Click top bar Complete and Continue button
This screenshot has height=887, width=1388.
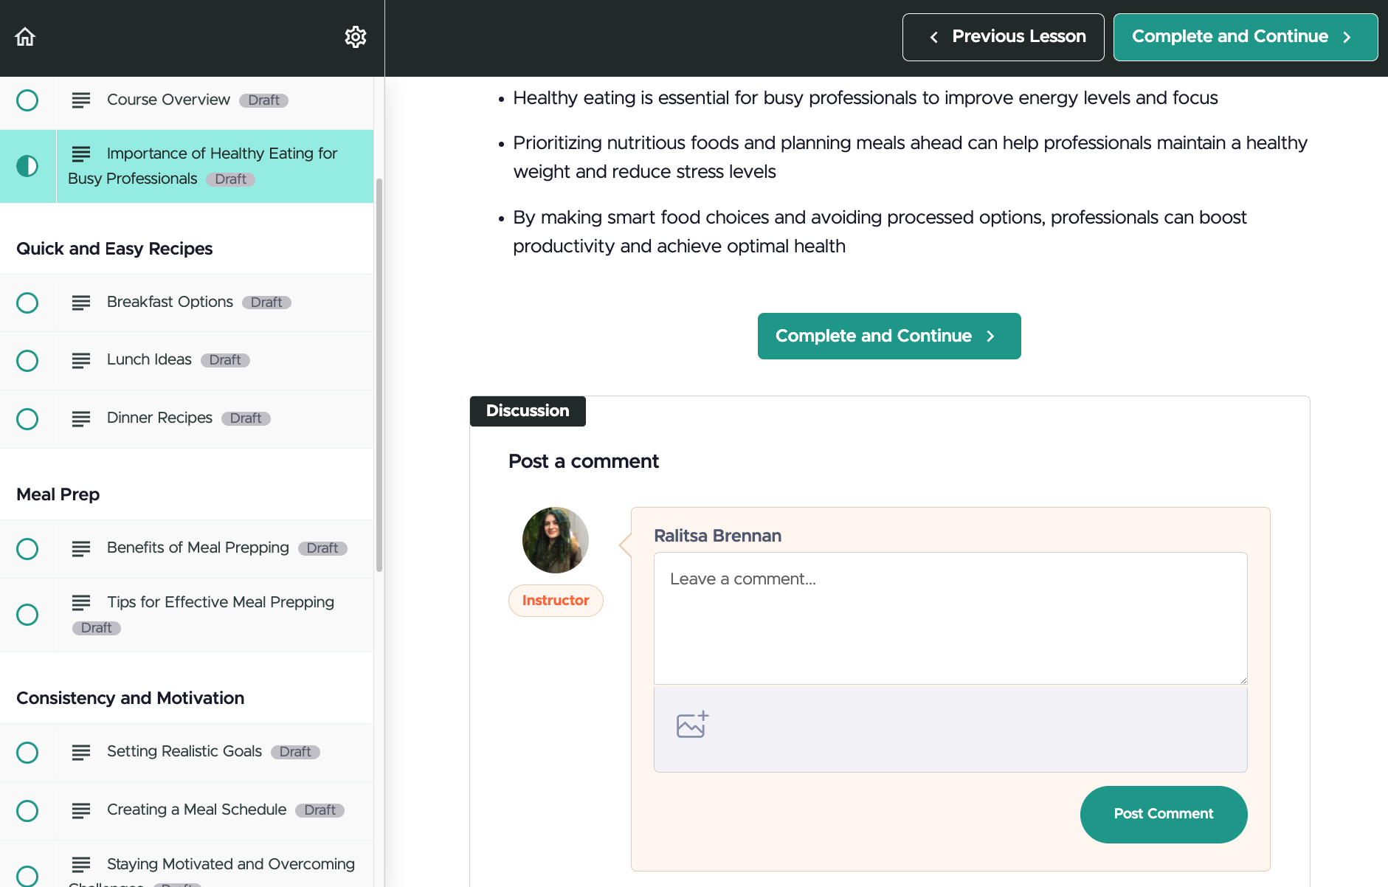[1246, 37]
